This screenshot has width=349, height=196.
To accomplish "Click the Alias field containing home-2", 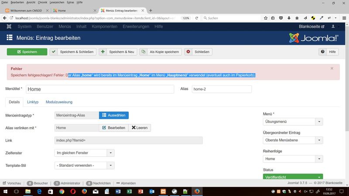I will 222,89.
